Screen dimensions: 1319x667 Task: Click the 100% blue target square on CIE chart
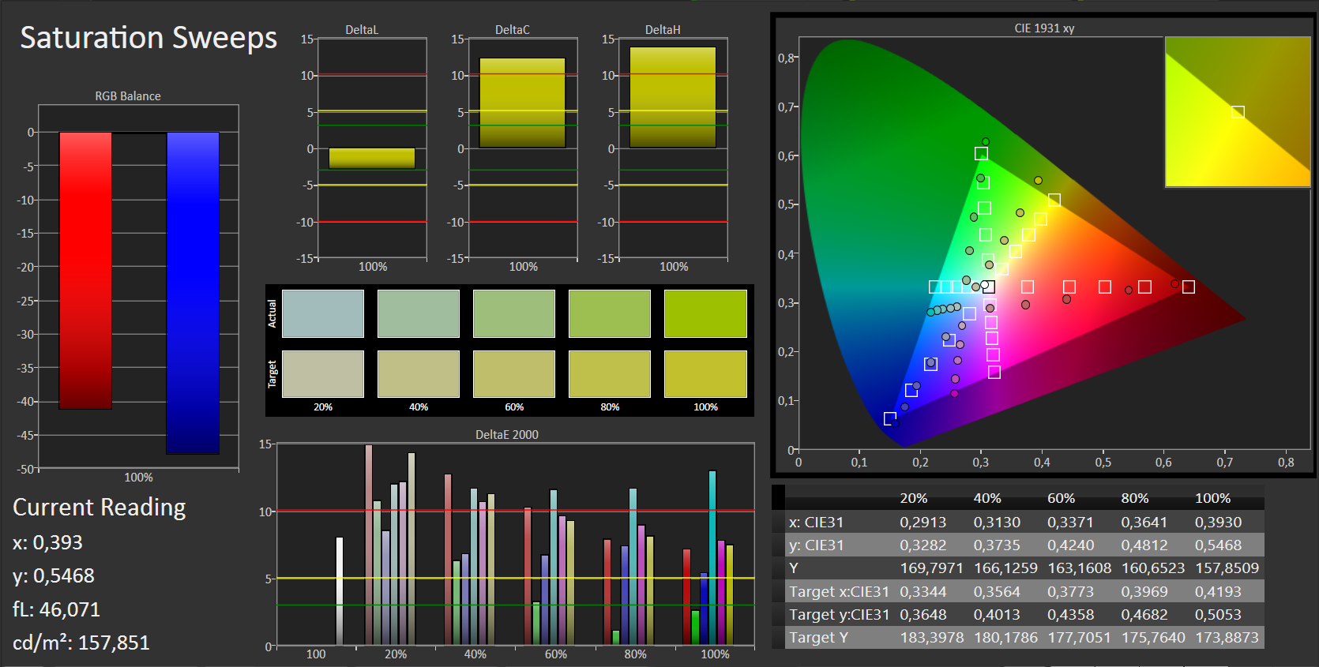coord(890,418)
